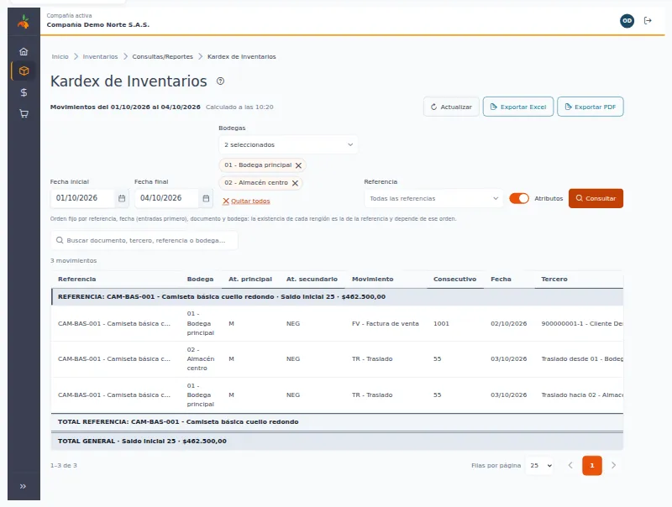This screenshot has width=672, height=507.
Task: Open calendar picker for Fecha final
Action: click(x=206, y=198)
